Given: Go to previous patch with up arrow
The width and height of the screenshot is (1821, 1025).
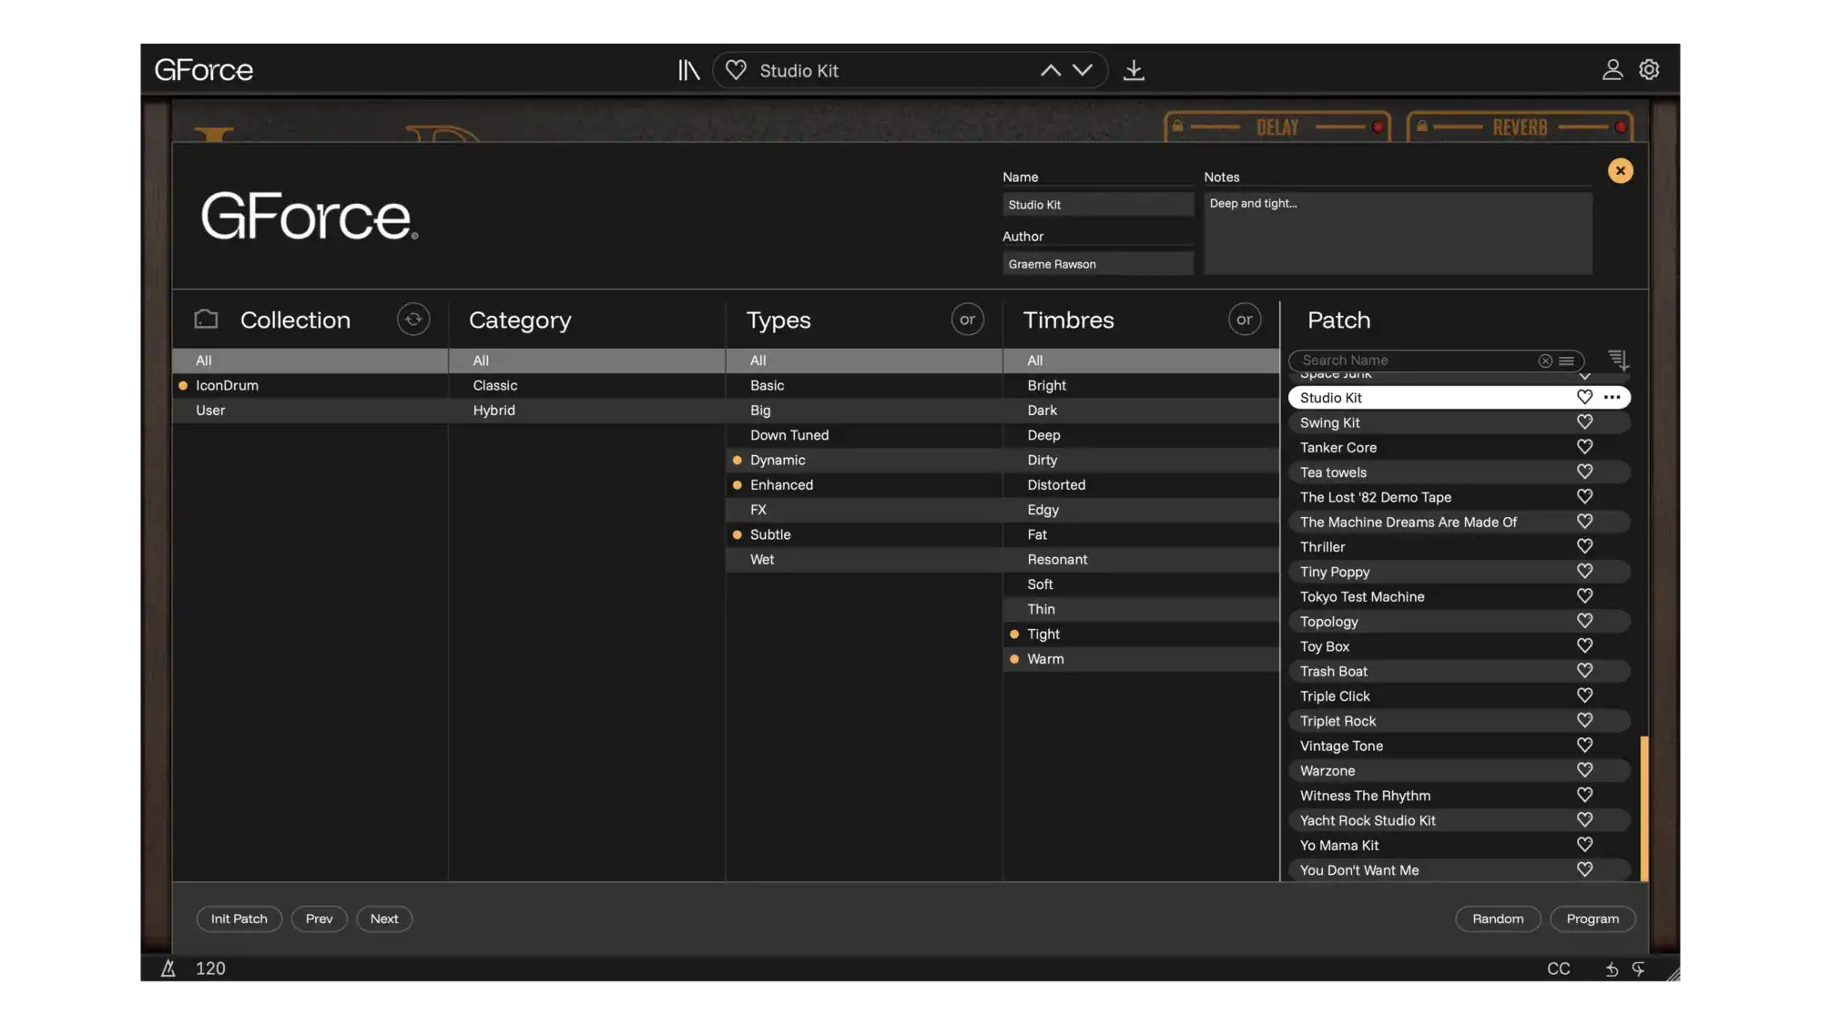Looking at the screenshot, I should pyautogui.click(x=1050, y=70).
